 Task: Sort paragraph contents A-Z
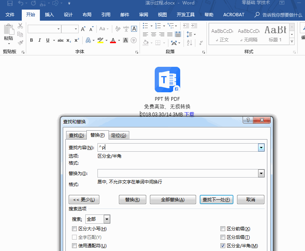pyautogui.click(x=189, y=42)
